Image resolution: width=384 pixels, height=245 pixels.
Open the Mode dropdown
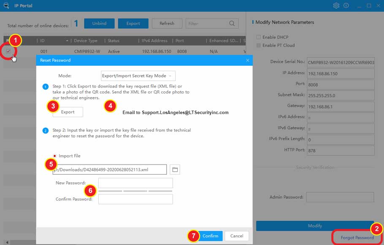coord(138,76)
